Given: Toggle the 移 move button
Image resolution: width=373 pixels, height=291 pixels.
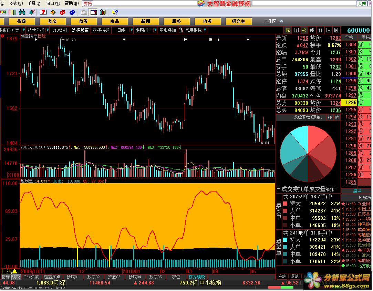Looking at the screenshot, I should pyautogui.click(x=320, y=30).
